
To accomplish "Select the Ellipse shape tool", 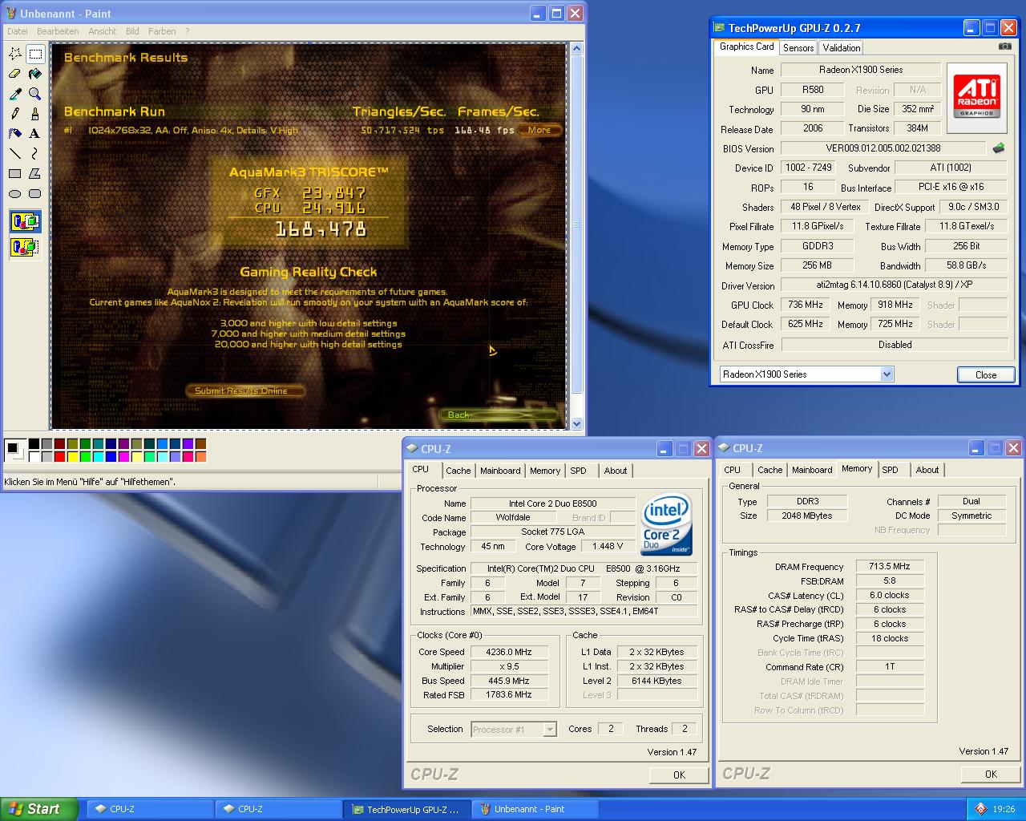I will point(15,193).
